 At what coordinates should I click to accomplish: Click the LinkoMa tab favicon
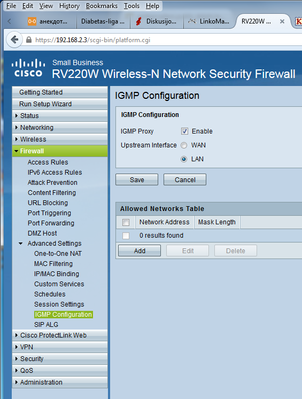[192, 21]
